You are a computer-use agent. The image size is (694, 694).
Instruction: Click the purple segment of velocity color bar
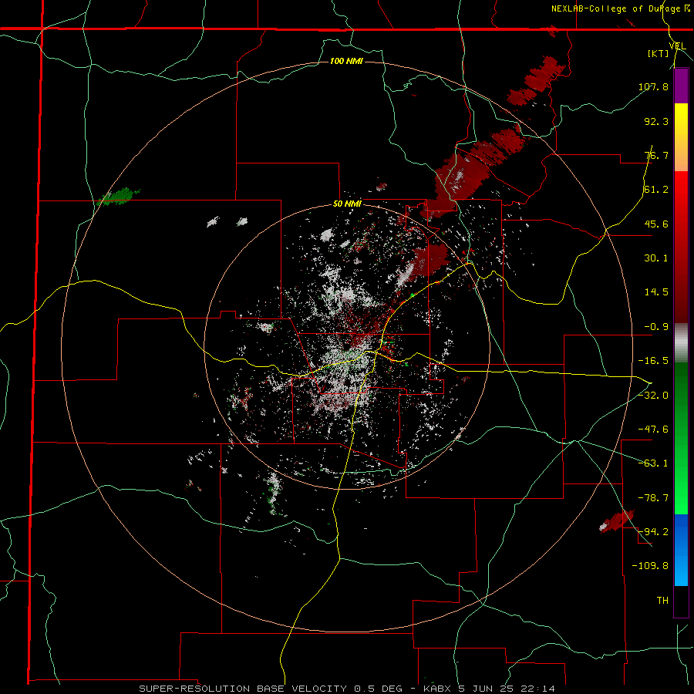[x=681, y=86]
